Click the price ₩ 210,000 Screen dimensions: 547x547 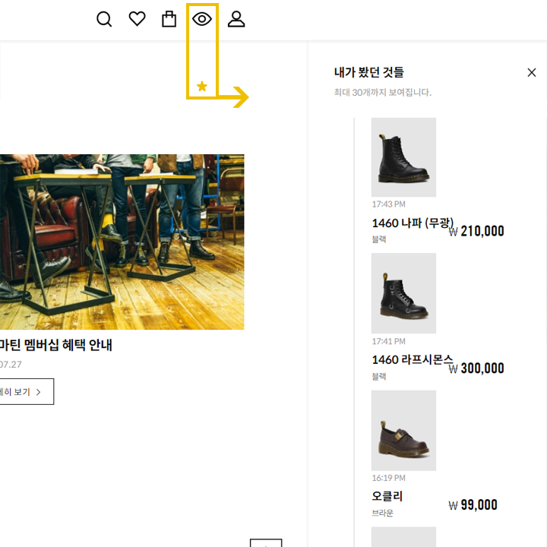tap(476, 231)
